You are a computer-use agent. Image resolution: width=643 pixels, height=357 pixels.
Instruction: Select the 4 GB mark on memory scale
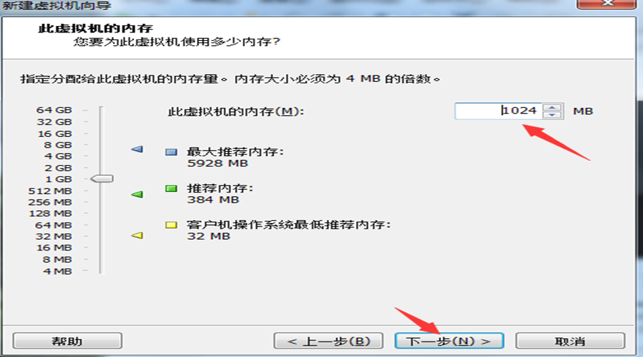(58, 156)
